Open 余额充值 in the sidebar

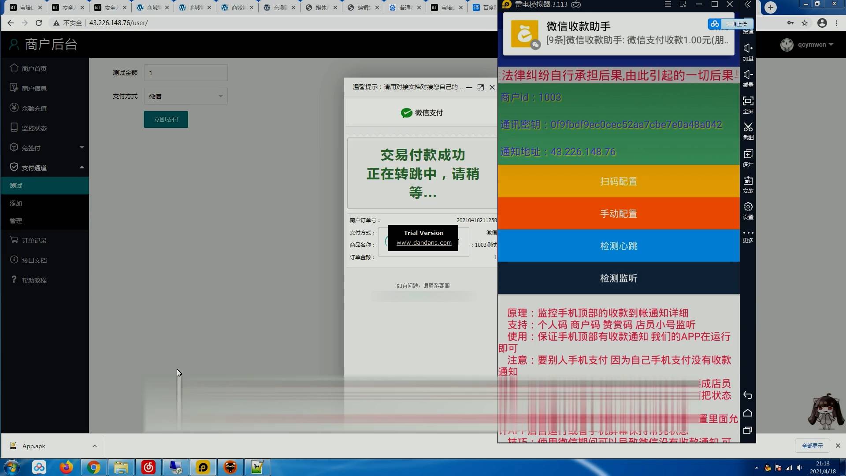(34, 108)
